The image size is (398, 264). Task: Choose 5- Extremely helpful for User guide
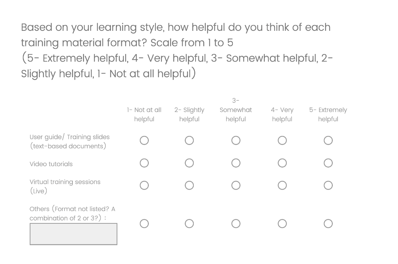pos(328,140)
